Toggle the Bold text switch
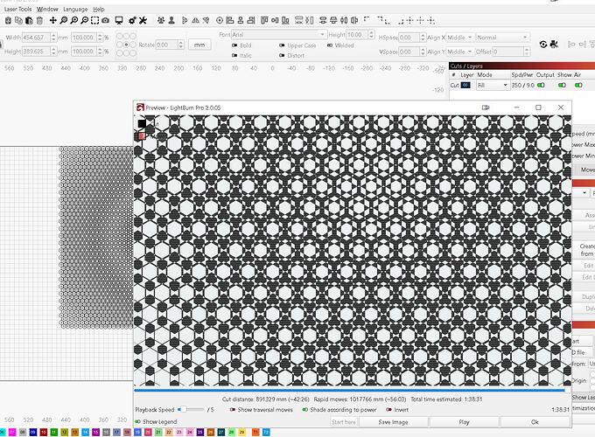The image size is (595, 437). pos(234,45)
